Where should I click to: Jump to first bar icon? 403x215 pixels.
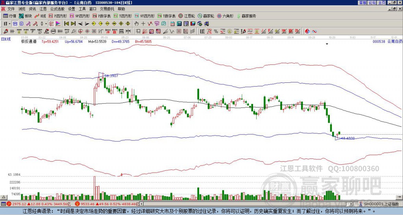point(66,24)
